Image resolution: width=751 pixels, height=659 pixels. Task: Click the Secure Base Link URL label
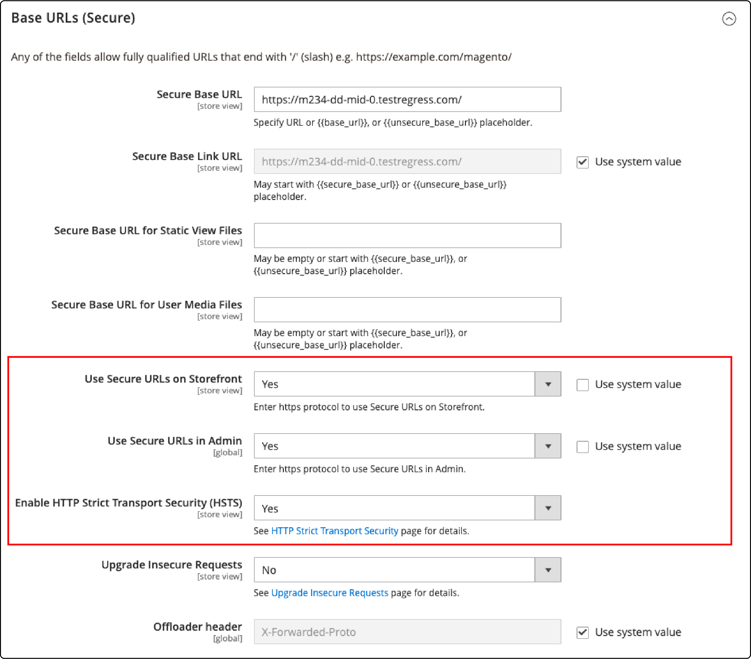pos(187,156)
